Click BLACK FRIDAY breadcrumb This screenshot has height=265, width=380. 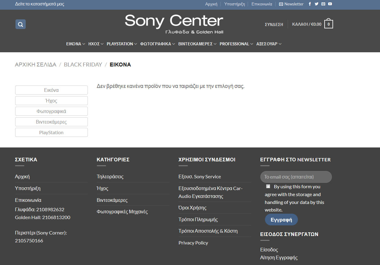(x=83, y=64)
